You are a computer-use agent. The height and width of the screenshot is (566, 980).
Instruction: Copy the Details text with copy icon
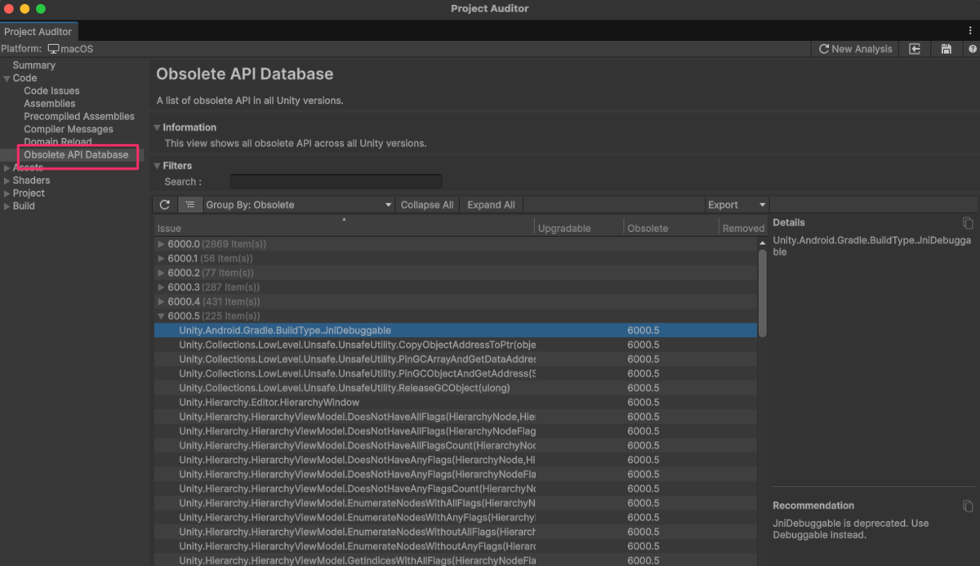coord(968,223)
